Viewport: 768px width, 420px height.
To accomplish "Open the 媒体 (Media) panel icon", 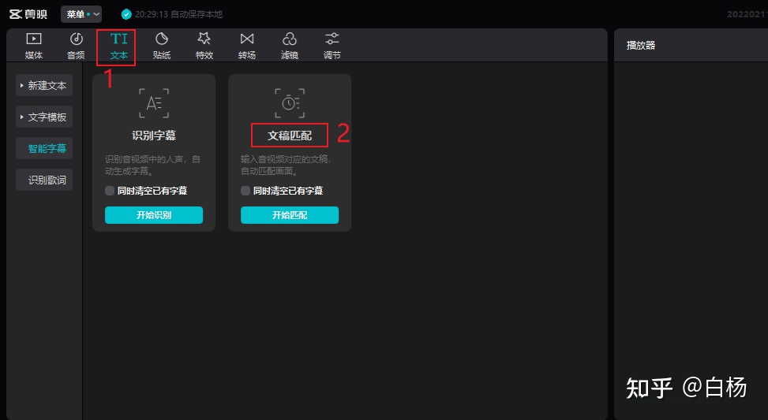I will [x=34, y=39].
